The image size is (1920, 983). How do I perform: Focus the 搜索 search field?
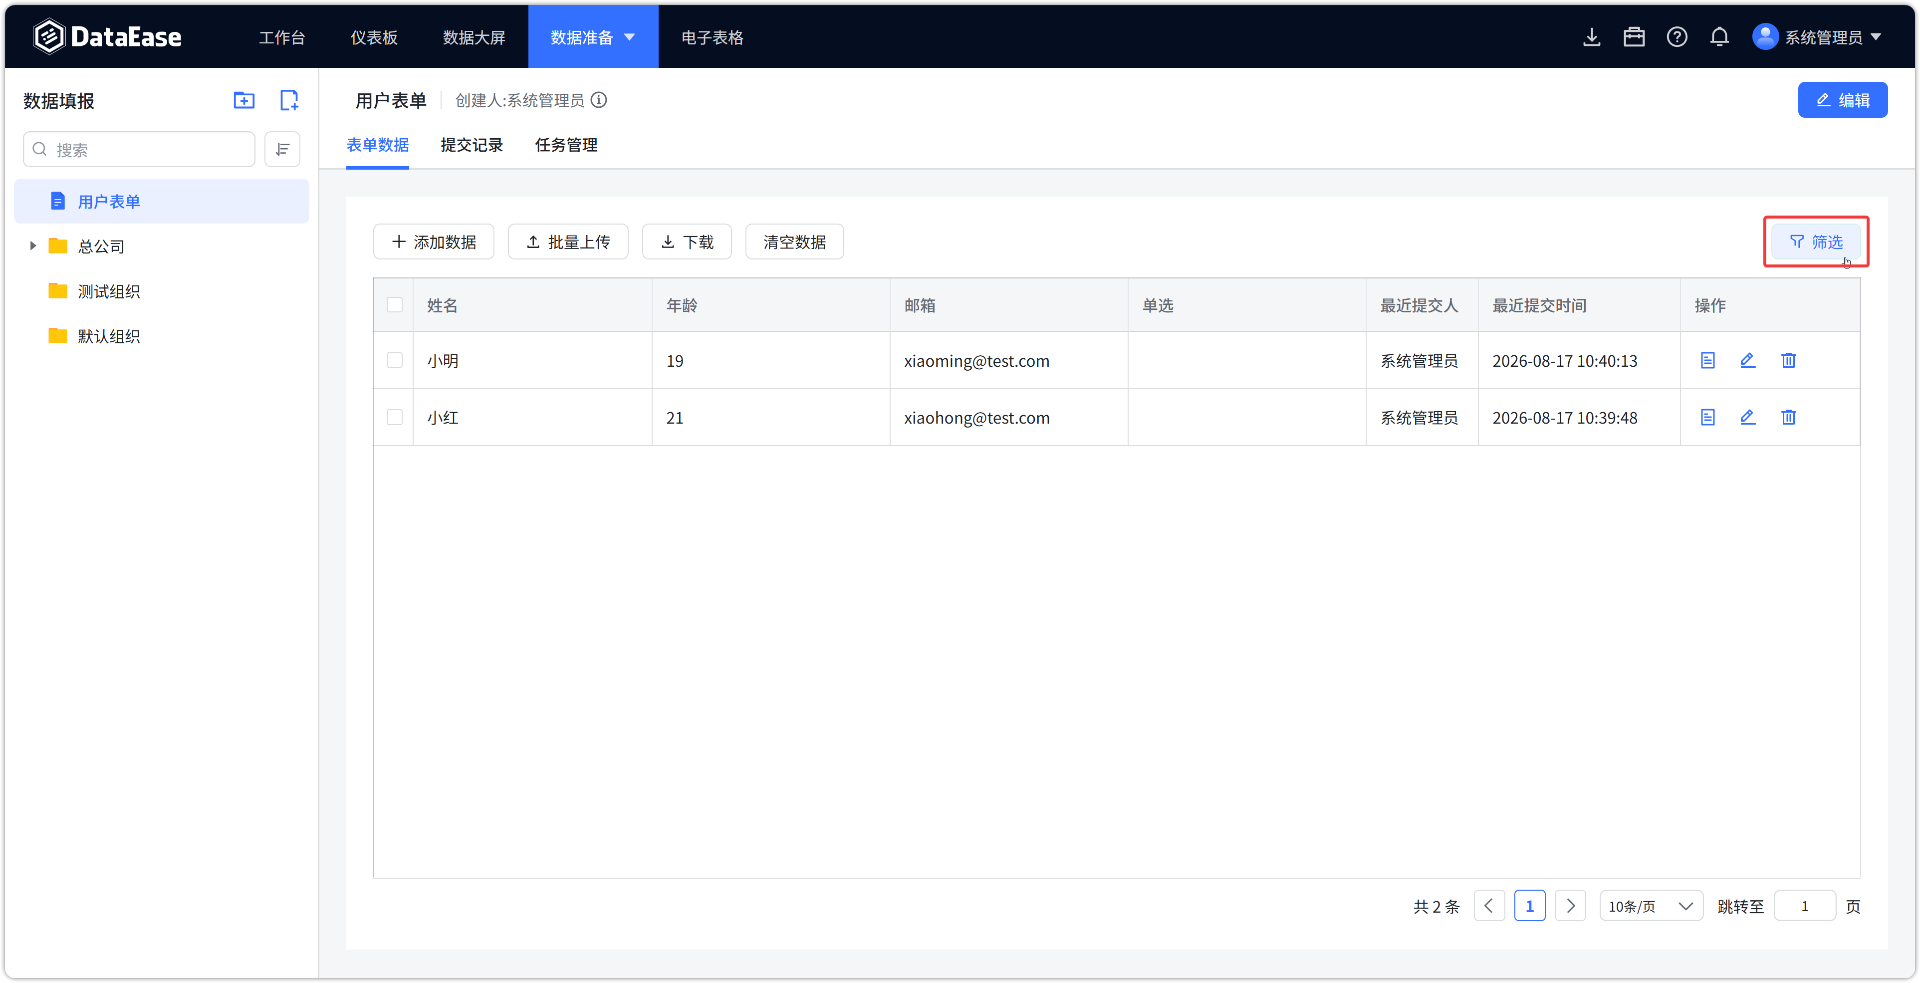coord(139,149)
